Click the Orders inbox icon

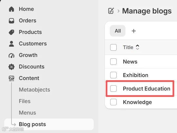[11, 21]
